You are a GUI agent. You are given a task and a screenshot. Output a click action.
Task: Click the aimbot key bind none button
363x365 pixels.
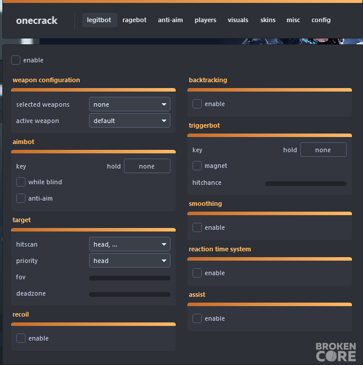tap(147, 166)
